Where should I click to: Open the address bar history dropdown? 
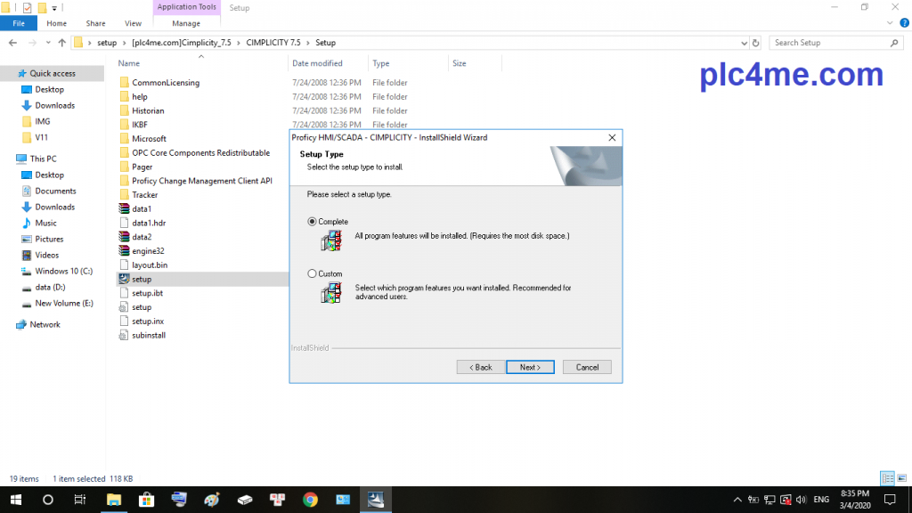click(745, 43)
